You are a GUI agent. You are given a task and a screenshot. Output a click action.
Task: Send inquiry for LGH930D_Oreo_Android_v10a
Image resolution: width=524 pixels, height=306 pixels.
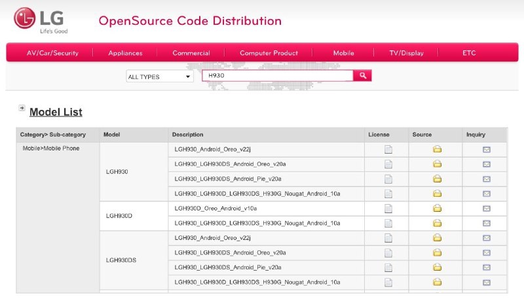487,209
